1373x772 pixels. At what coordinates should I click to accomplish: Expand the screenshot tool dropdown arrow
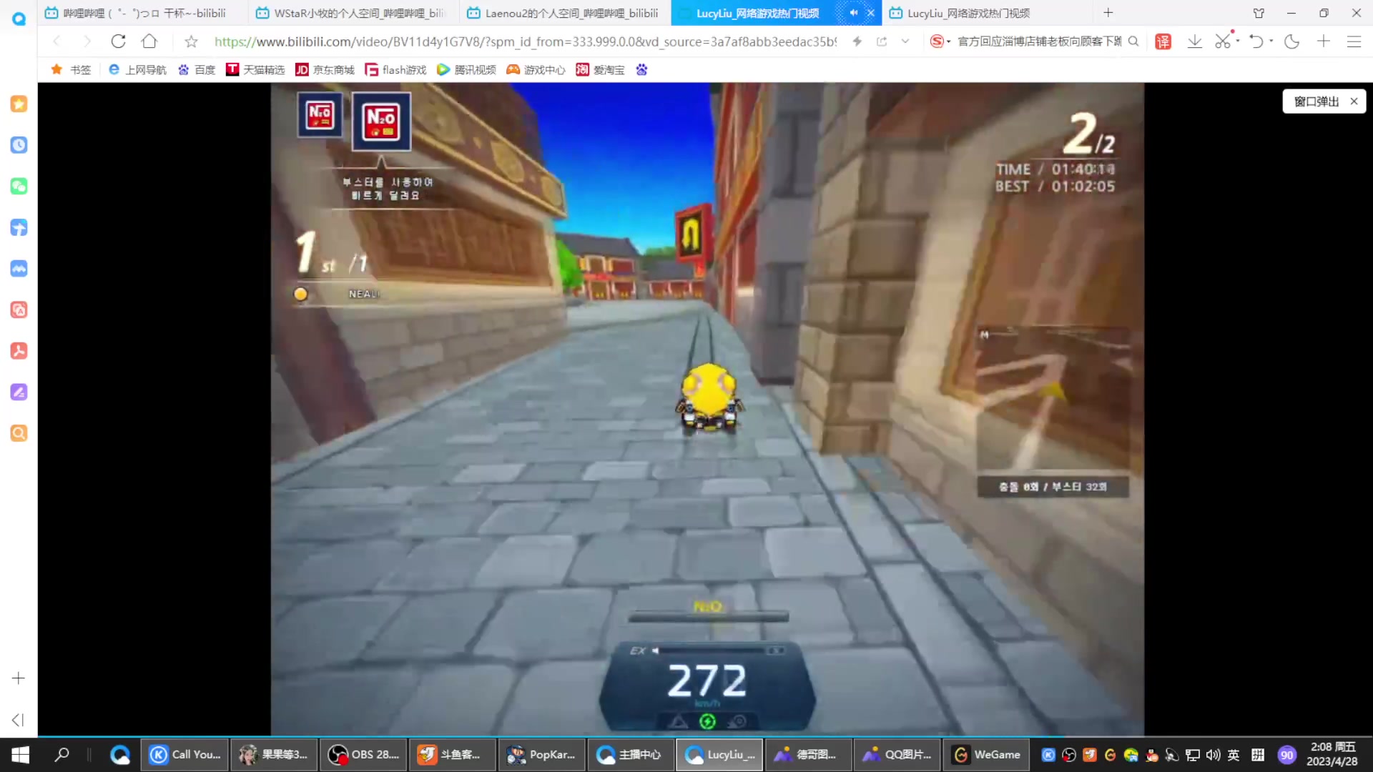[x=1238, y=41]
